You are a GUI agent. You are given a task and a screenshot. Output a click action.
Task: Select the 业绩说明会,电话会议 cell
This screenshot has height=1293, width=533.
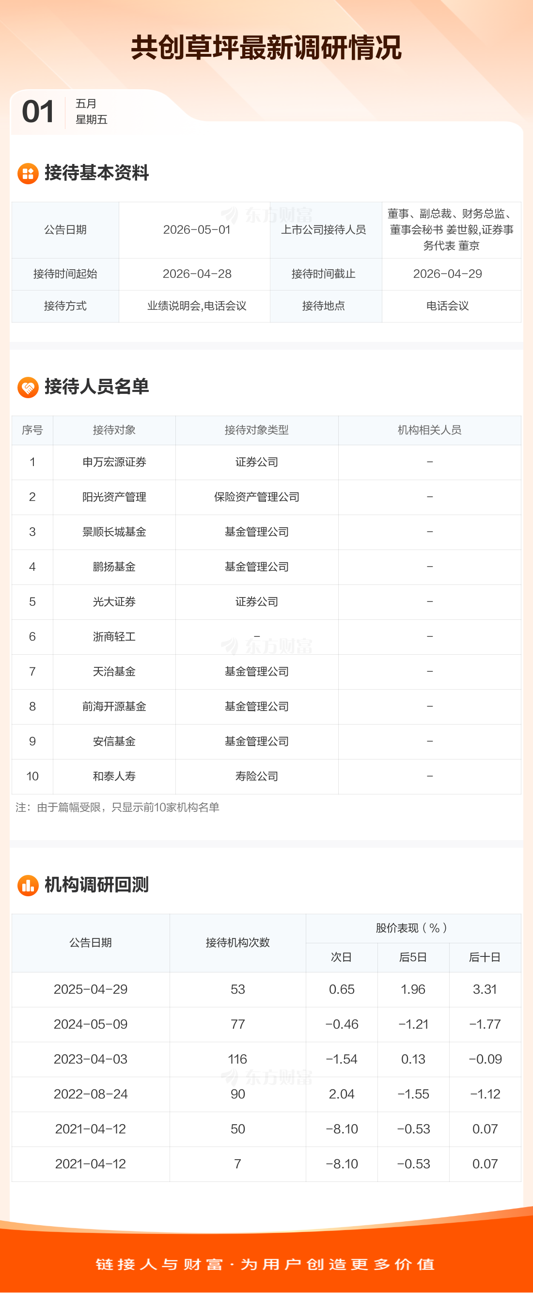click(197, 306)
